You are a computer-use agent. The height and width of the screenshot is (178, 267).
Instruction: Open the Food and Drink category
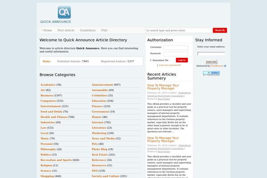pyautogui.click(x=51, y=112)
